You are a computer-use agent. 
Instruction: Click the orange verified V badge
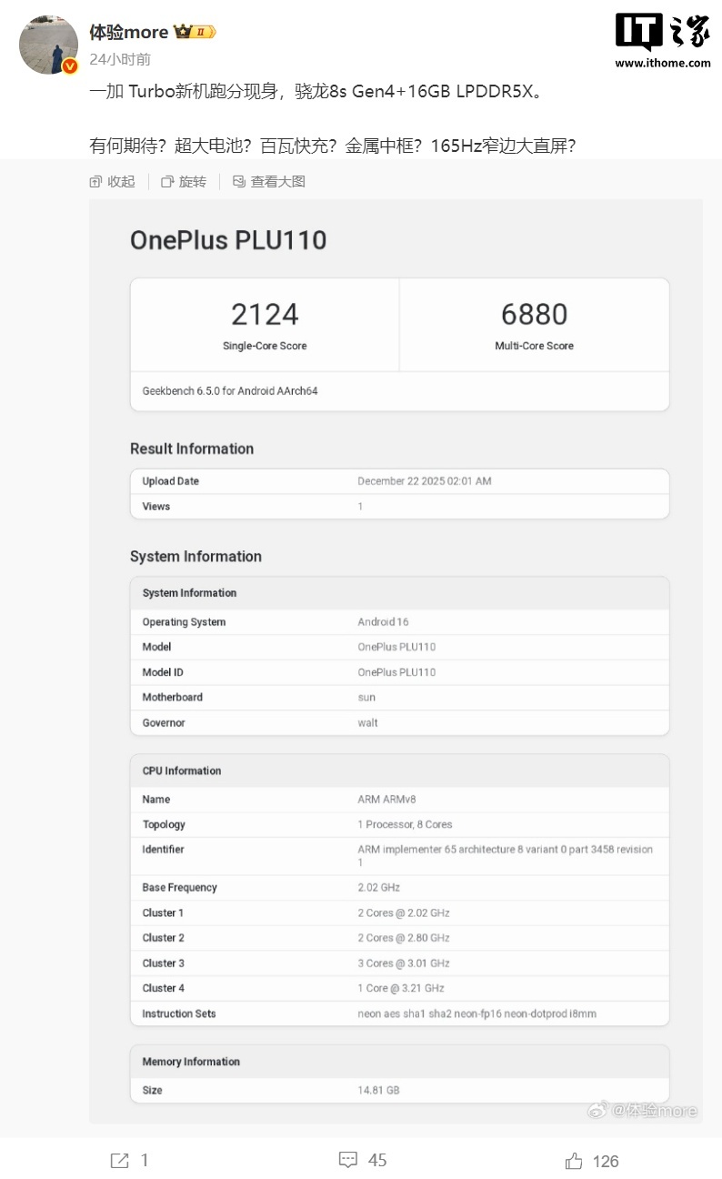click(x=70, y=65)
